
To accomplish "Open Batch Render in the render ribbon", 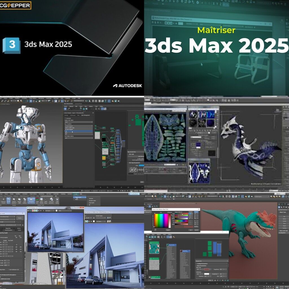I will [41, 201].
